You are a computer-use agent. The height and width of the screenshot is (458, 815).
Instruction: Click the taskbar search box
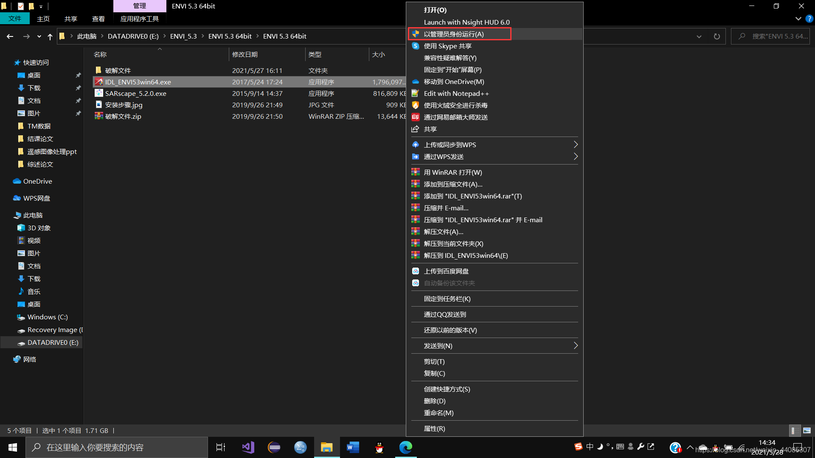pos(117,447)
